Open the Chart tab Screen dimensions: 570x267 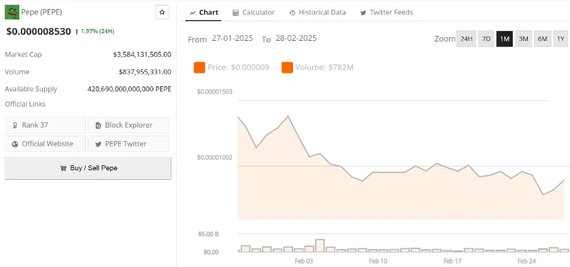coord(204,12)
